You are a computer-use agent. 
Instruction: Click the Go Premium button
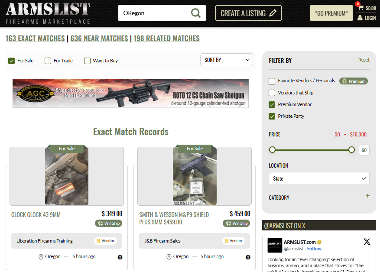[x=331, y=13]
